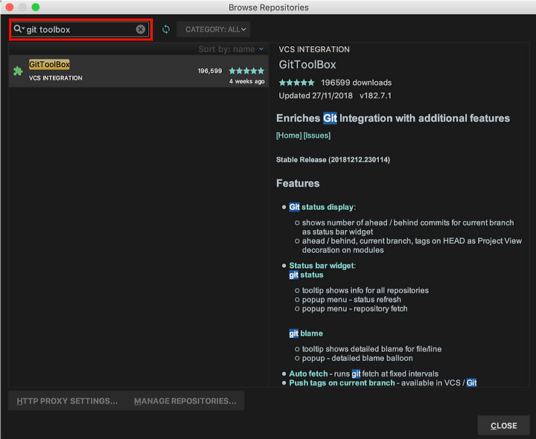Viewport: 536px width, 439px height.
Task: Click the '4 weeks ago' label
Action: pyautogui.click(x=247, y=81)
